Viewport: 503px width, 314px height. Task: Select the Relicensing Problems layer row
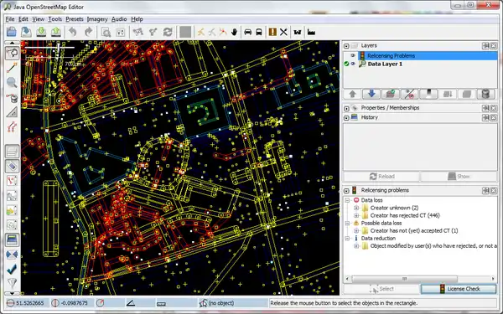point(420,56)
